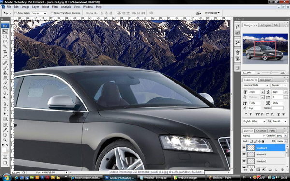The width and height of the screenshot is (290, 181).
Task: Select the Pen tool
Action: point(5,104)
